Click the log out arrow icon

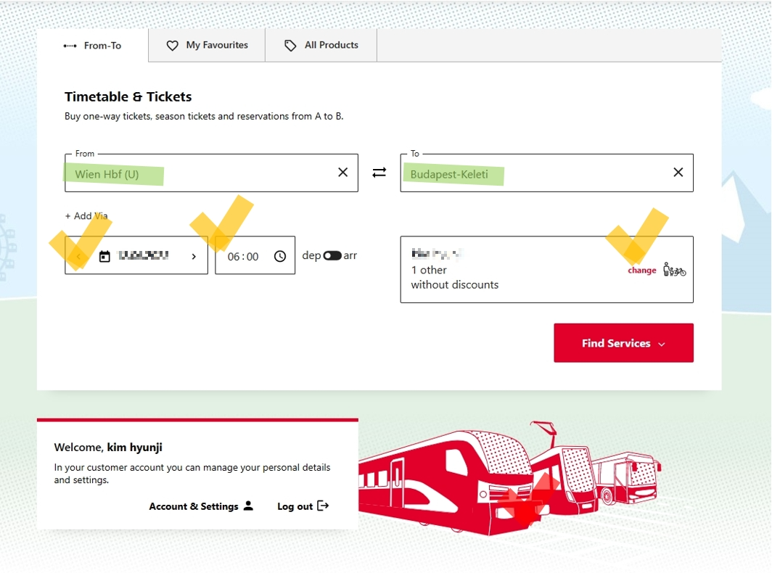pyautogui.click(x=323, y=506)
